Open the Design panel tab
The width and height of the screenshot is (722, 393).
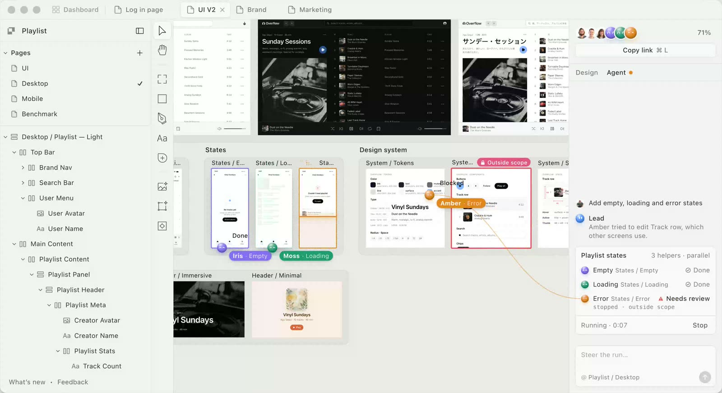point(587,73)
